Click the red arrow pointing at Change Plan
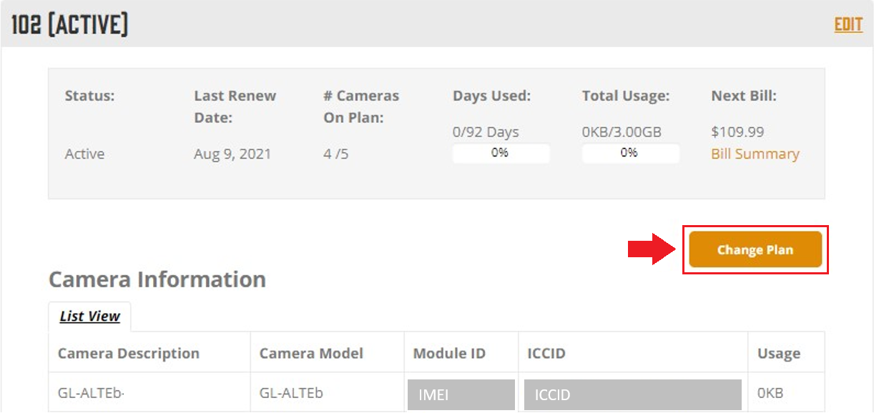Screen dimensions: 874x413 652,249
